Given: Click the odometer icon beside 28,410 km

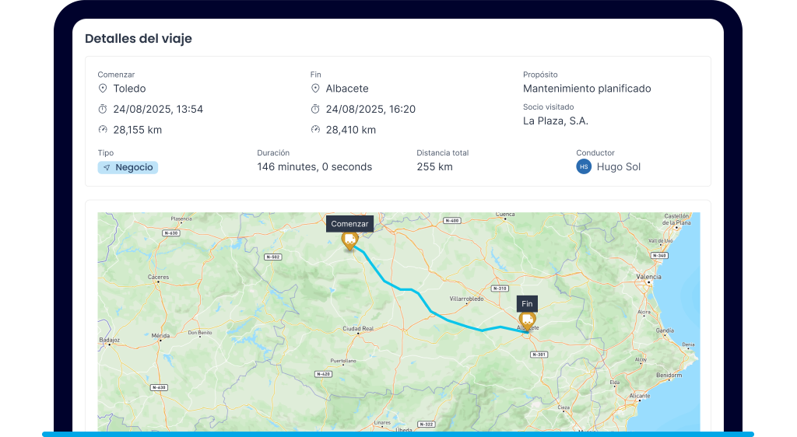Looking at the screenshot, I should (x=315, y=130).
